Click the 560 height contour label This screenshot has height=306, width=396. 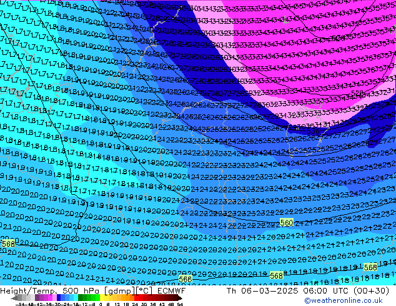coord(287,222)
